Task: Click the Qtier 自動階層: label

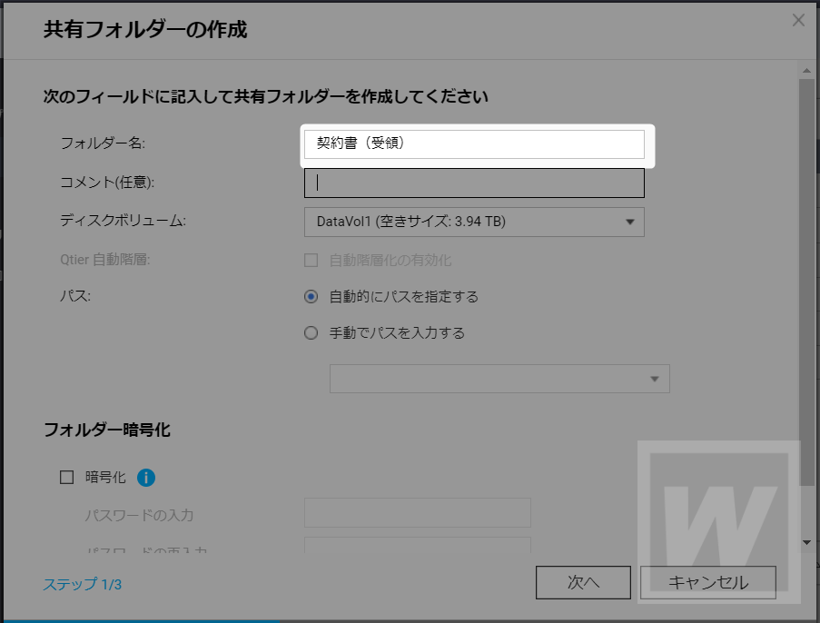Action: [105, 260]
